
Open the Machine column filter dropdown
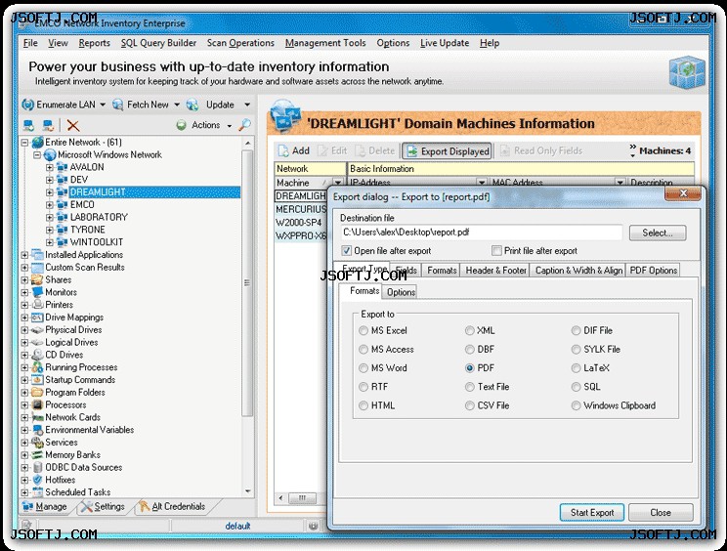coord(338,183)
